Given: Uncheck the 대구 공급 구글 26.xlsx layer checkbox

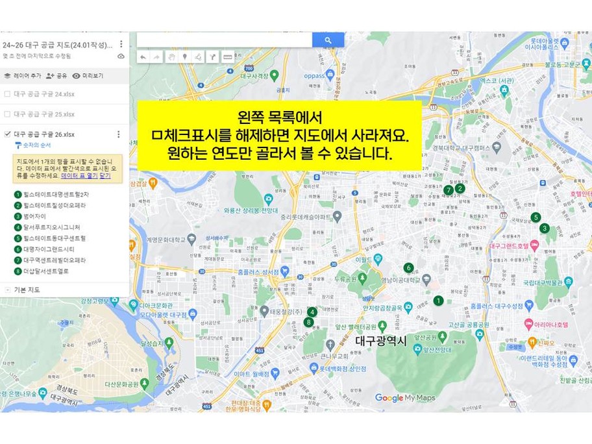Looking at the screenshot, I should 7,134.
